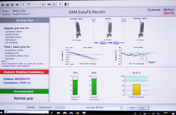Select the 'all' putts view mode

23,5
